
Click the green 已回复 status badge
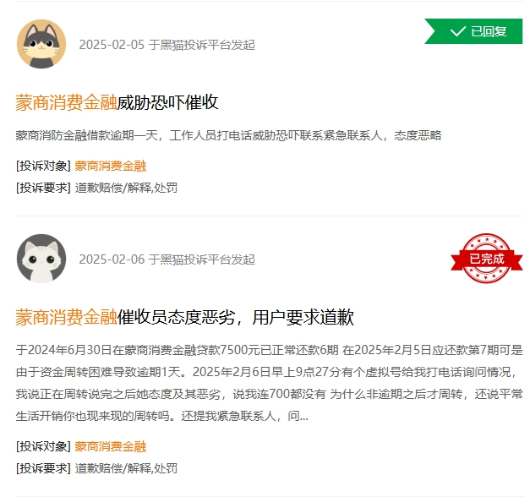point(473,31)
